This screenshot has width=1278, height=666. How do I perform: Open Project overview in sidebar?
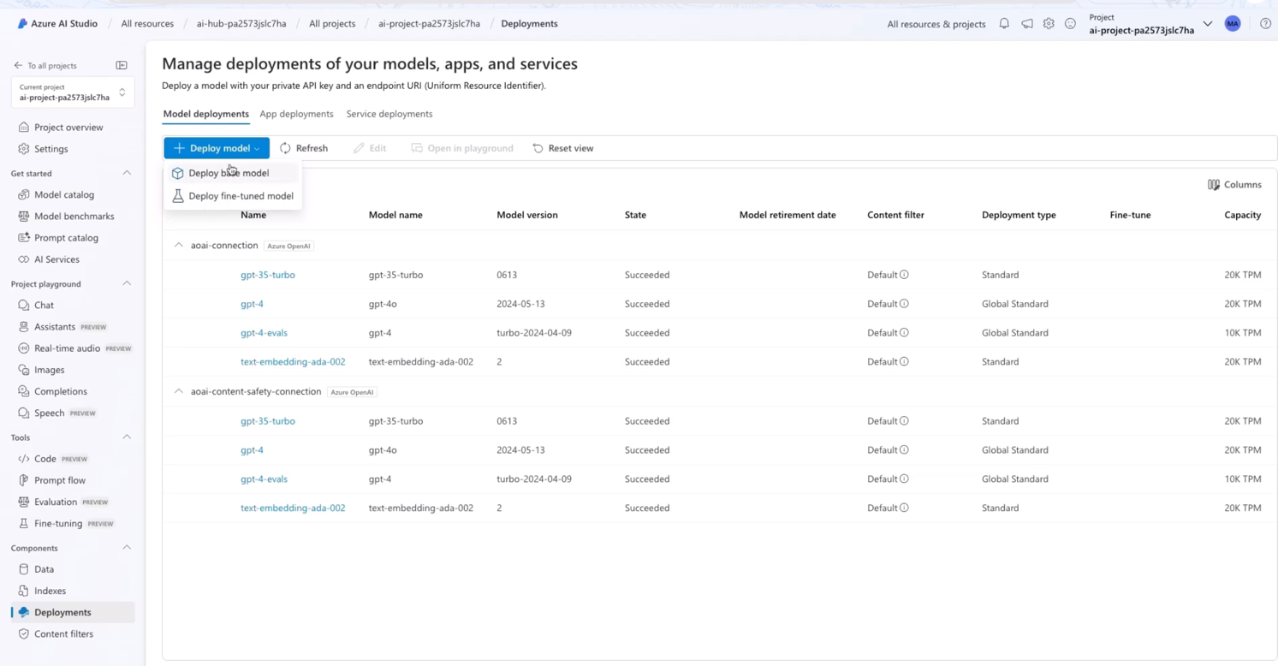[68, 127]
